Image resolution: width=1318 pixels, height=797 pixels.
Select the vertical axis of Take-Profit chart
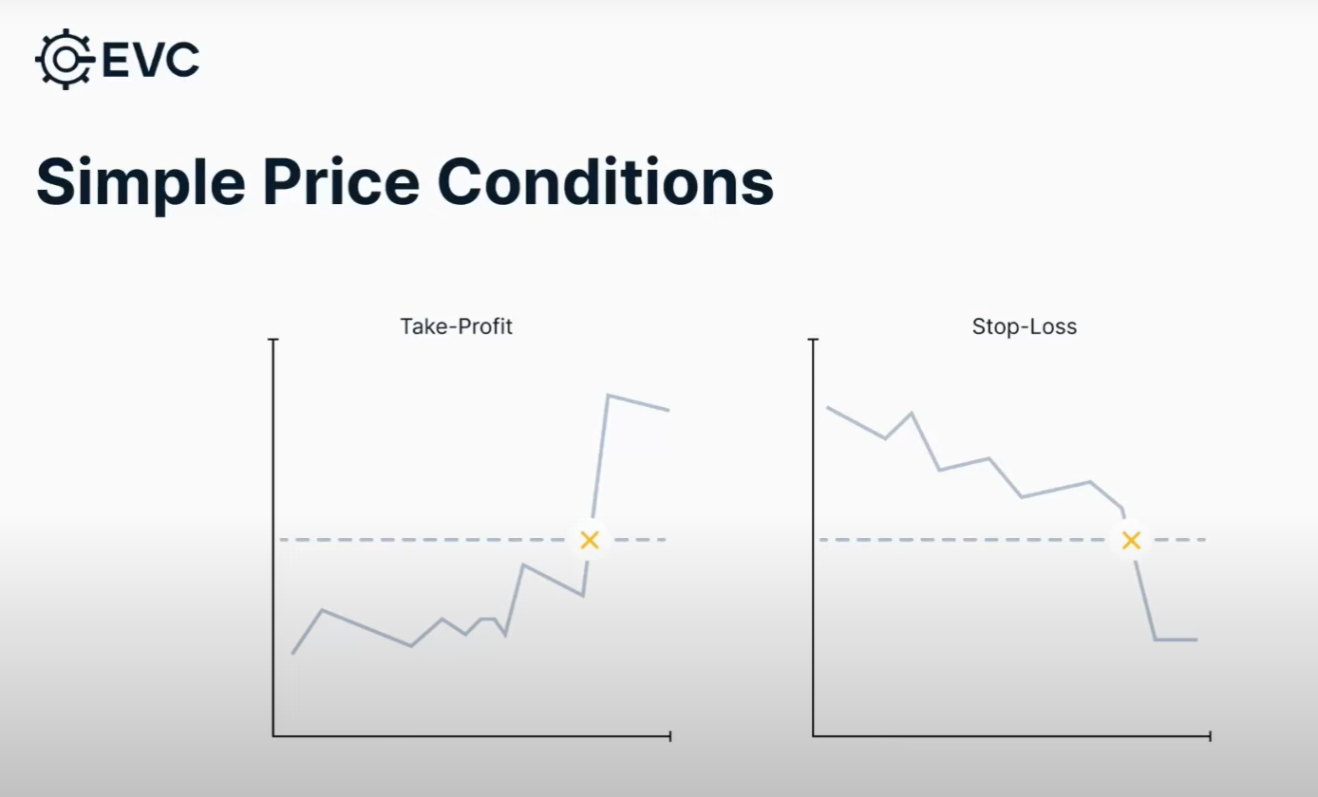(273, 537)
